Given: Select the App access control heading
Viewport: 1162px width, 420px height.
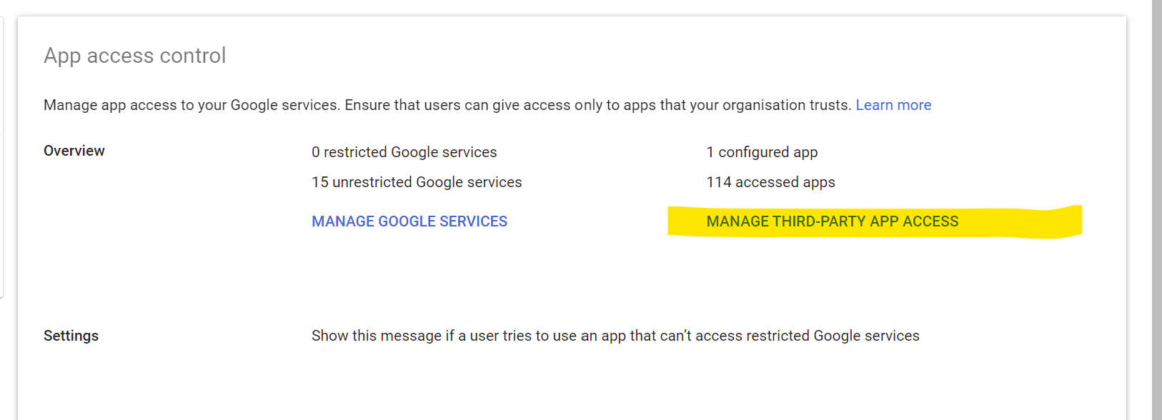Looking at the screenshot, I should pos(135,56).
